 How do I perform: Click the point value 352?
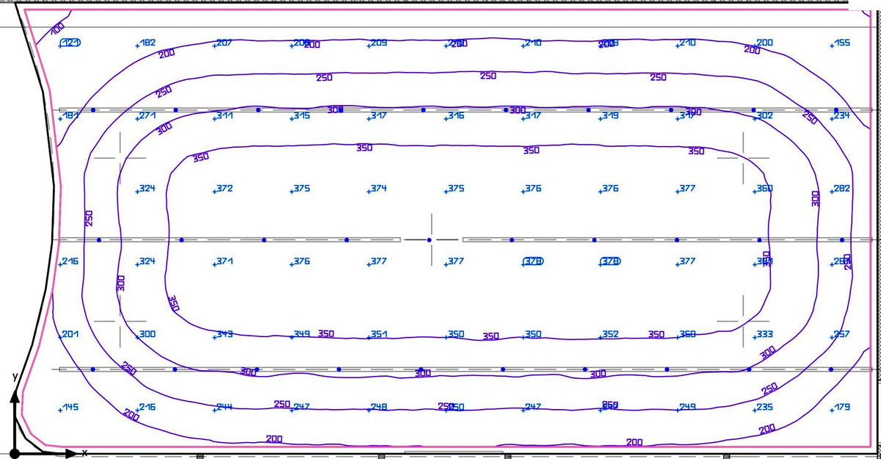[x=610, y=334]
